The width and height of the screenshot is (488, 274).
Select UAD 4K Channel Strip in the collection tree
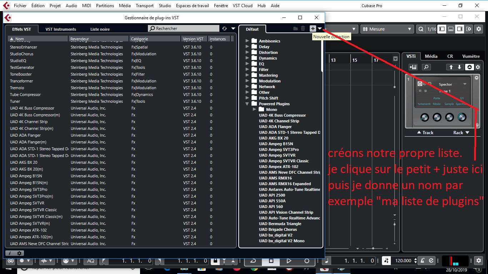coord(279,121)
